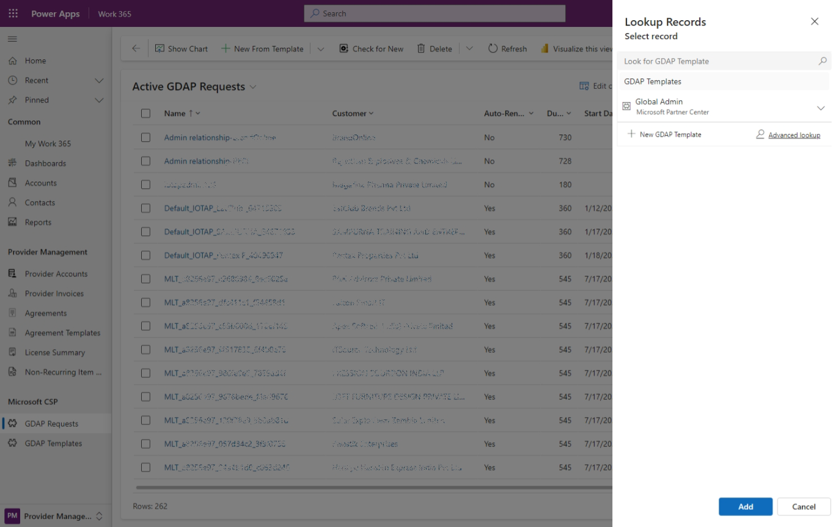836x527 pixels.
Task: Open the first Admin relationship record link
Action: 220,138
